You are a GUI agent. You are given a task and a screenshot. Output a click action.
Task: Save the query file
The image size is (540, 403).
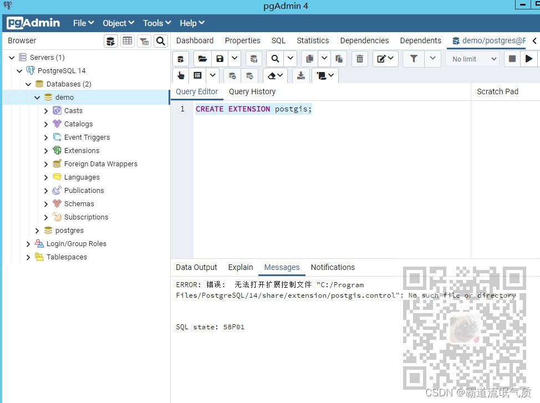[x=220, y=59]
